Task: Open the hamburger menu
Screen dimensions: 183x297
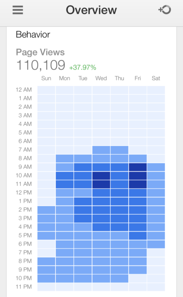Action: coord(18,10)
